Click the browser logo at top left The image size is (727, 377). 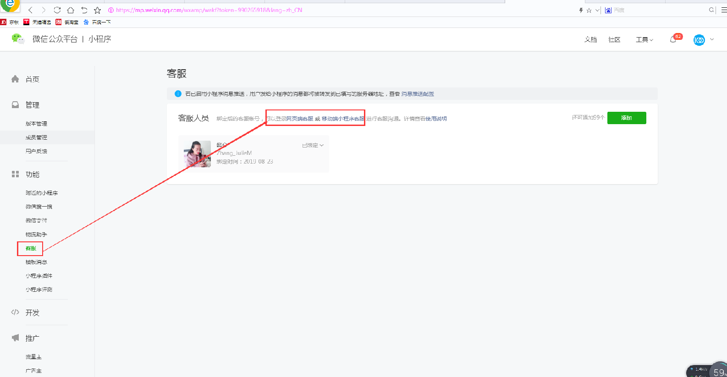click(x=10, y=5)
